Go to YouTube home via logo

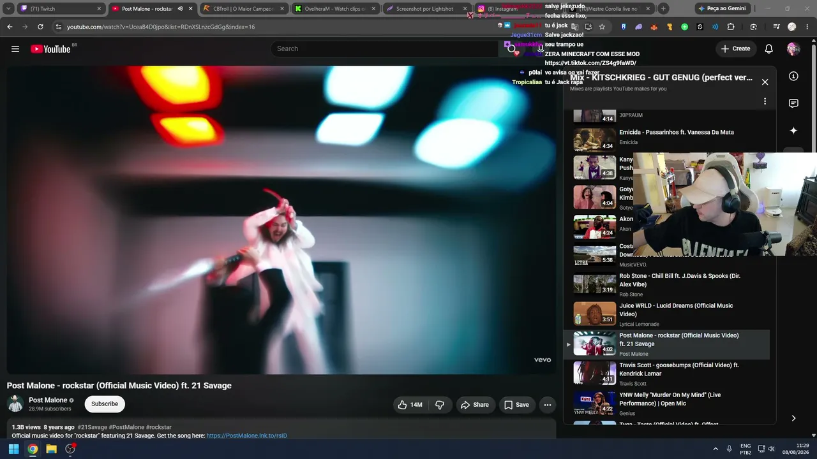(50, 49)
